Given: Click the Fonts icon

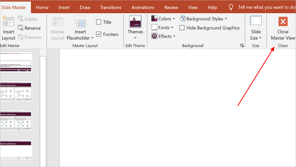Looking at the screenshot, I should [x=154, y=27].
